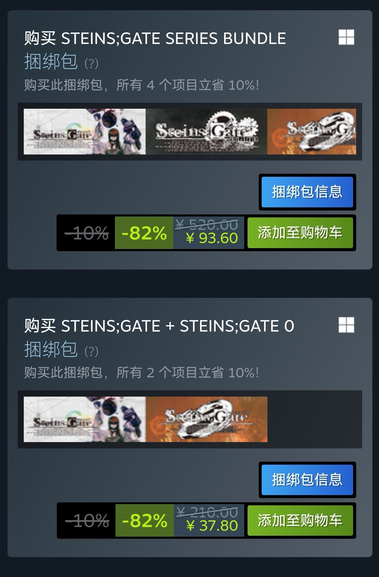Click Windows icon on SERIES BUNDLE card

[x=346, y=37]
